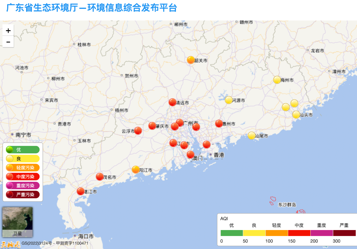Zoom in on the map with plus button
The height and width of the screenshot is (249, 357).
click(x=8, y=30)
